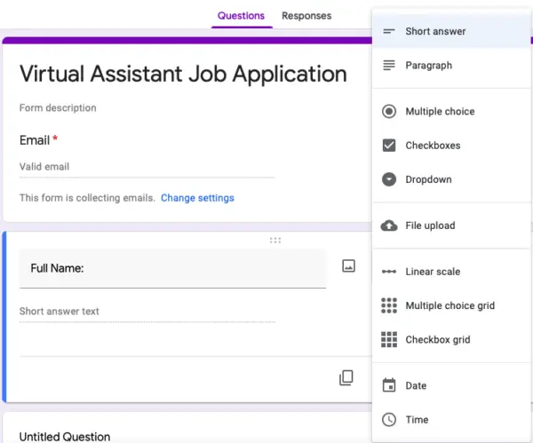Click the Time clock icon
The height and width of the screenshot is (443, 533).
point(388,419)
